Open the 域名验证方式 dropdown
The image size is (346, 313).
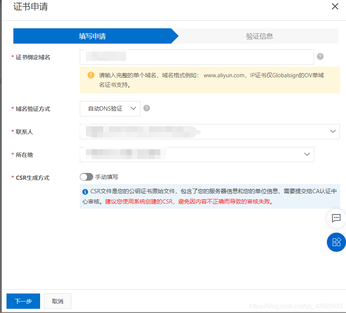110,109
